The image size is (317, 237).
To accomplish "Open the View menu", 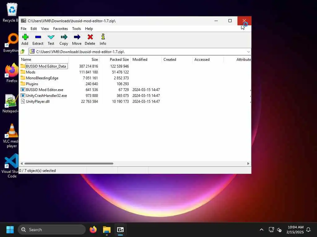I will (x=45, y=29).
